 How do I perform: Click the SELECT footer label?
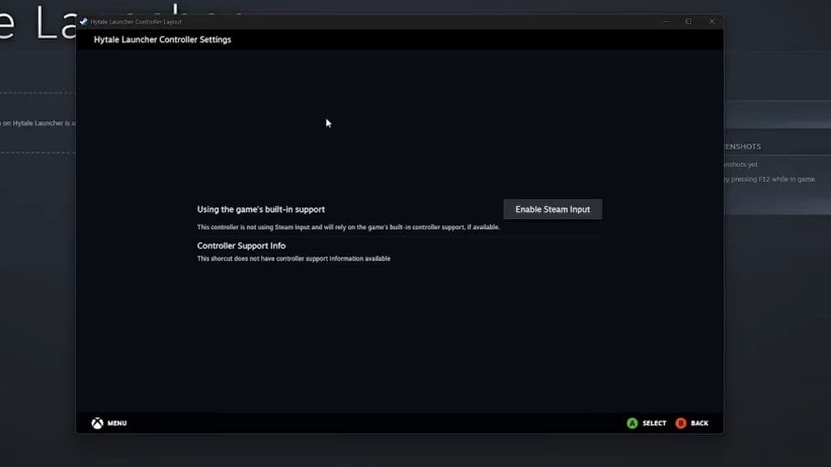tap(654, 423)
